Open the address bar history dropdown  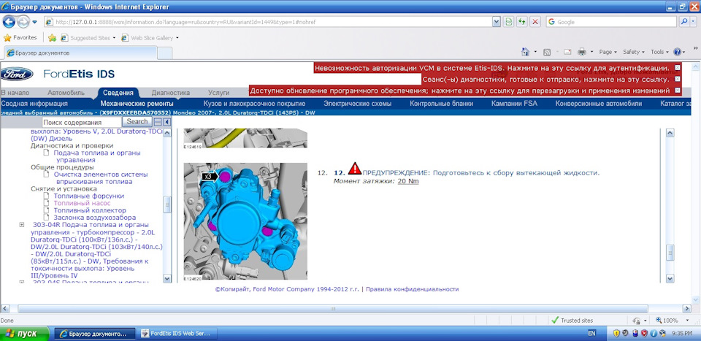pos(497,22)
